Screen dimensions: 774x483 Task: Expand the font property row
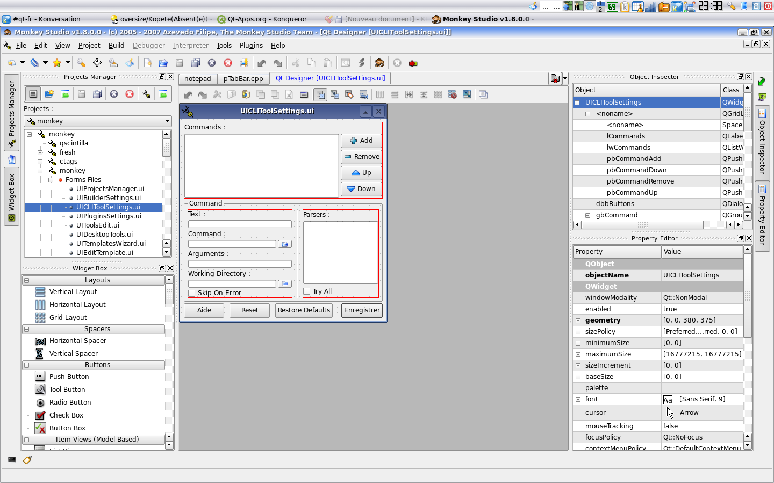(x=578, y=399)
